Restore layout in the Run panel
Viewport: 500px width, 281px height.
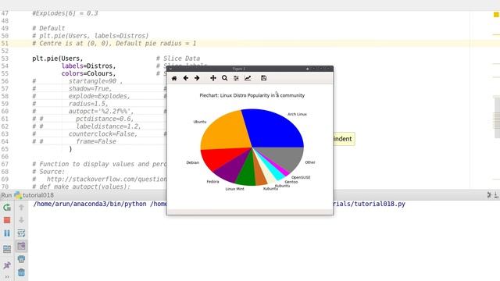point(7,249)
